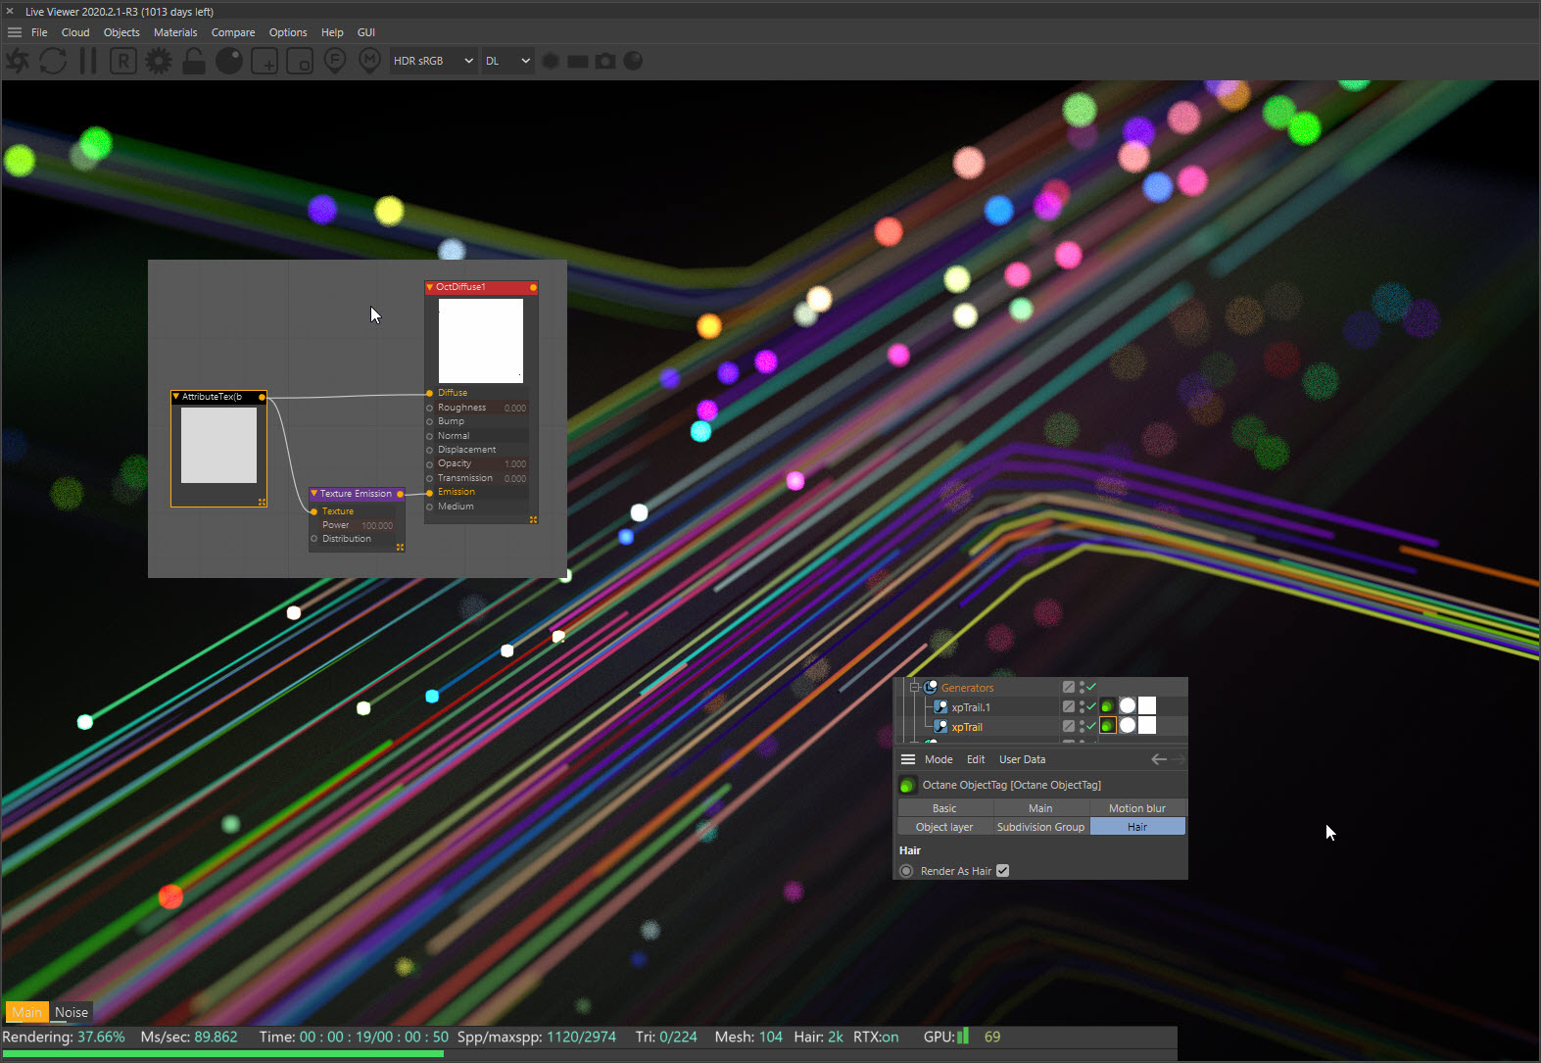Select the material picker M icon

(x=369, y=61)
